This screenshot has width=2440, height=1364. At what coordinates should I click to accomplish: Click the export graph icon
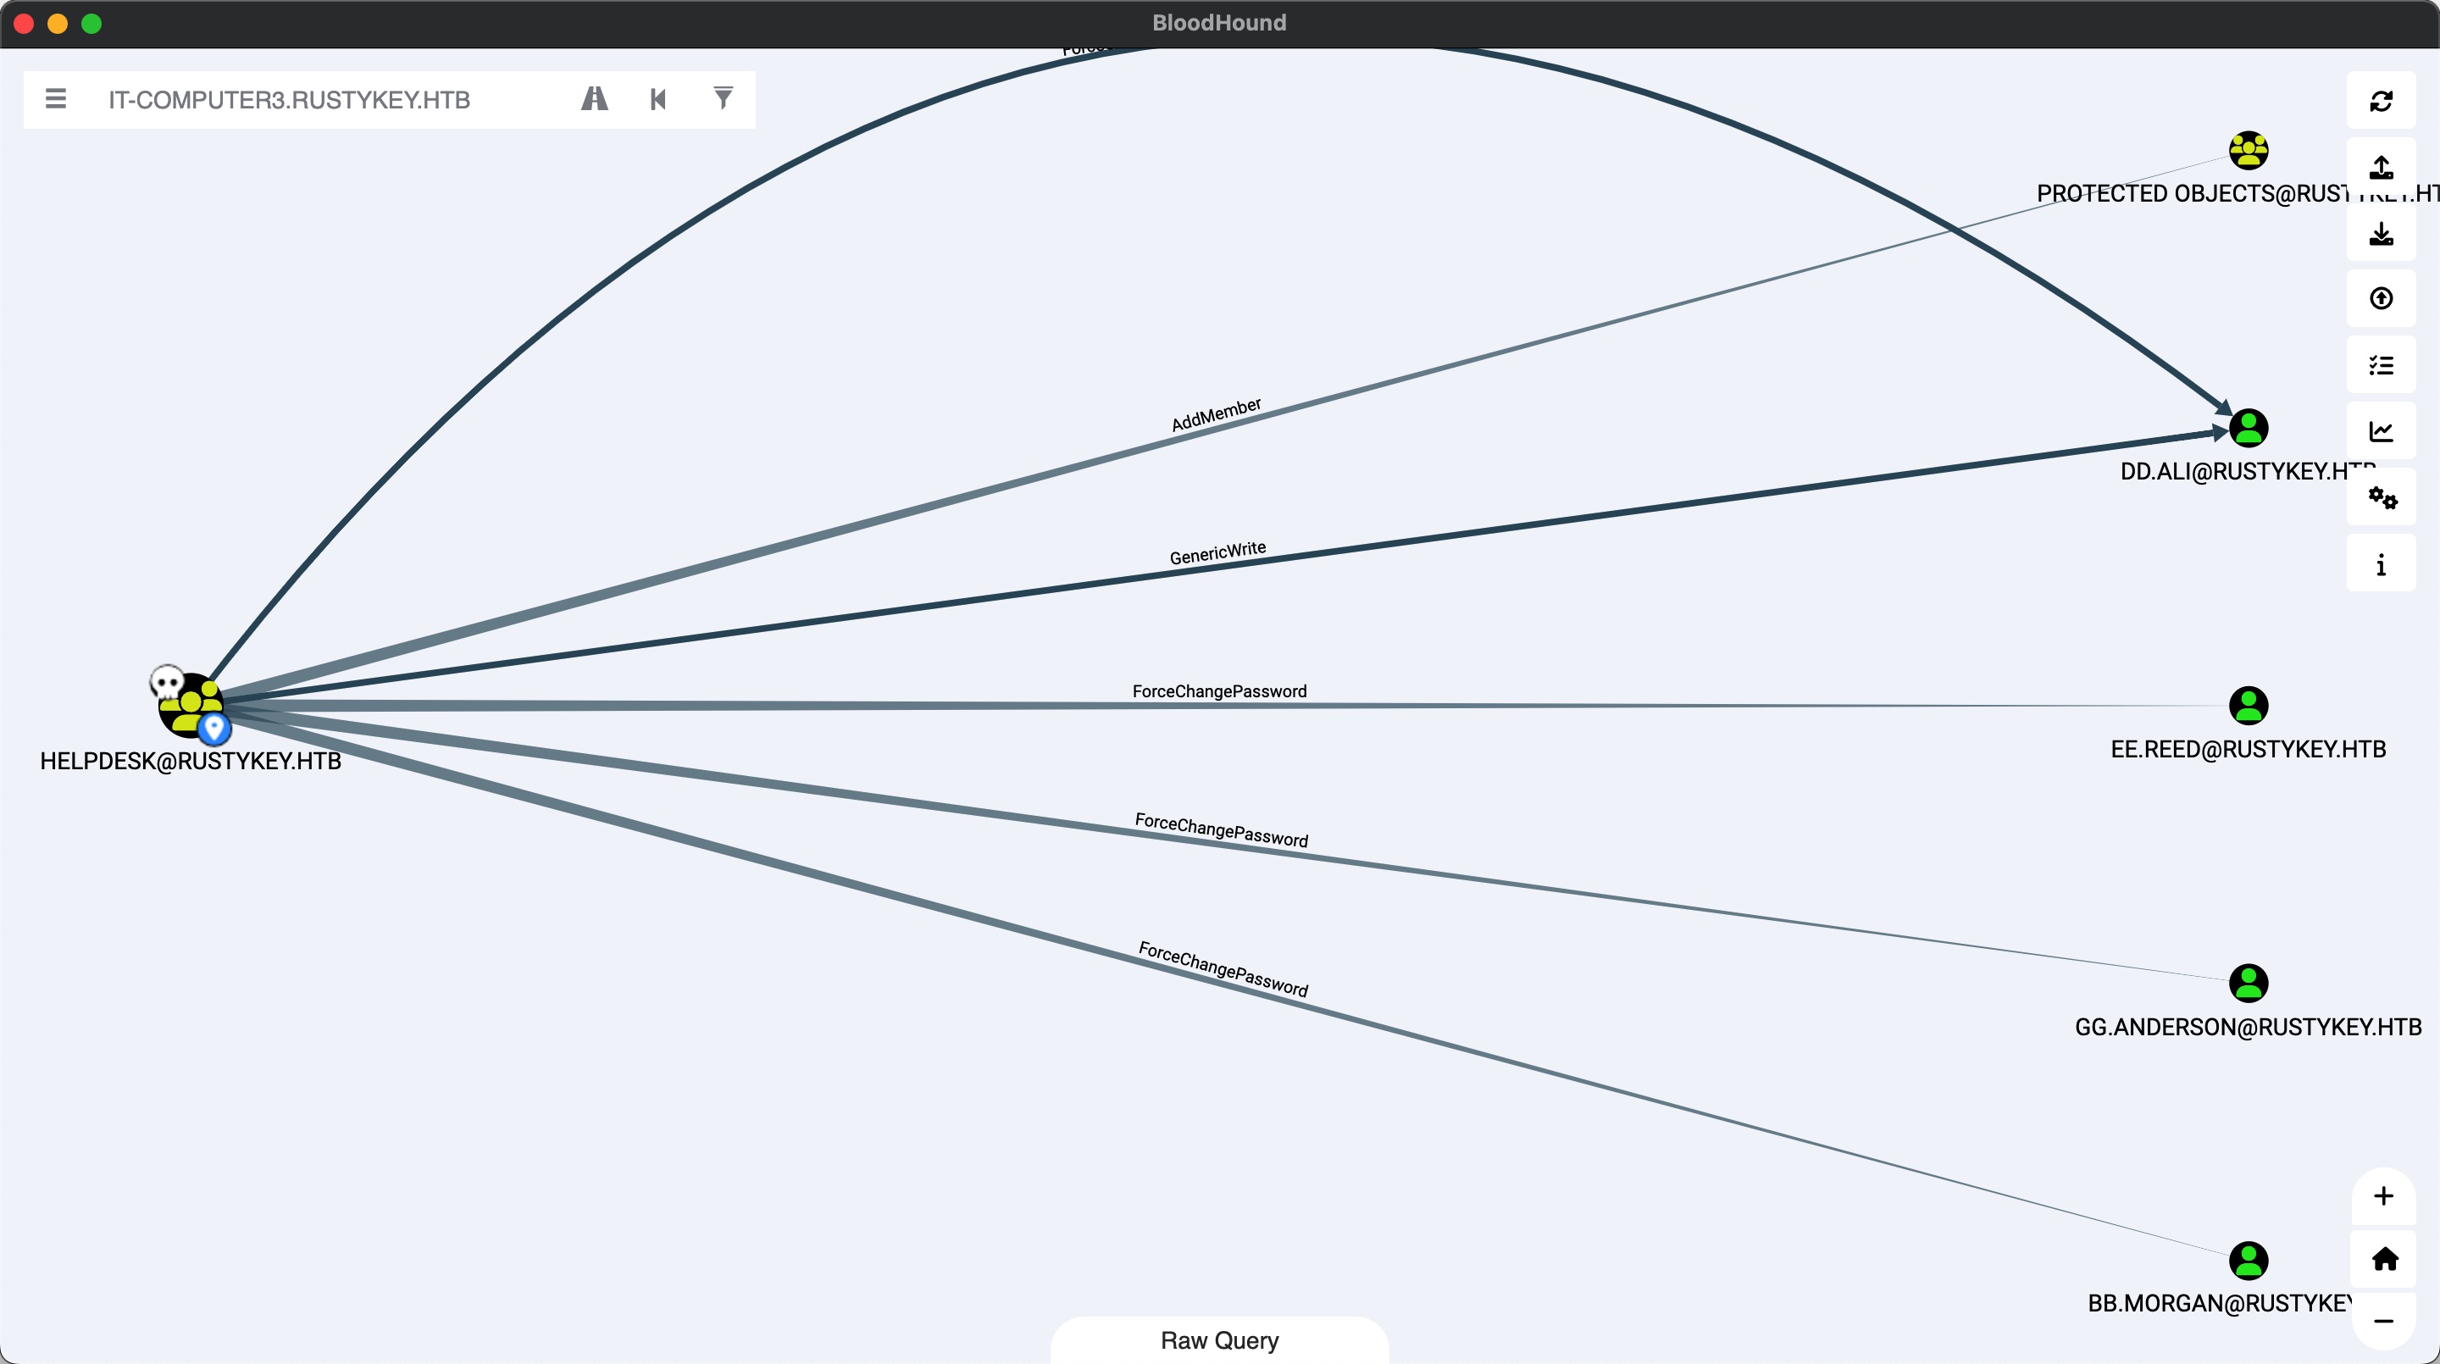click(2381, 168)
